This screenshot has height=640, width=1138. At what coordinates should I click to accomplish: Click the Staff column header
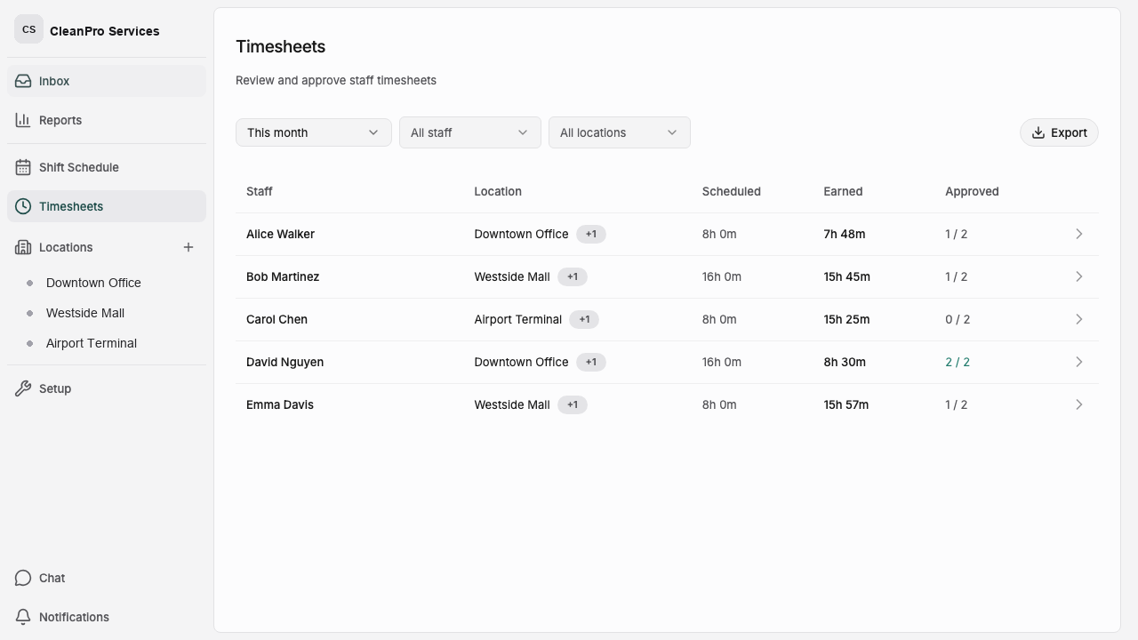point(260,191)
